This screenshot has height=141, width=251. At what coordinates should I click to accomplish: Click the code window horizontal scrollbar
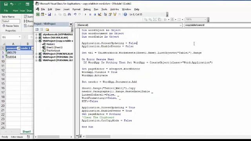pyautogui.click(x=98, y=137)
